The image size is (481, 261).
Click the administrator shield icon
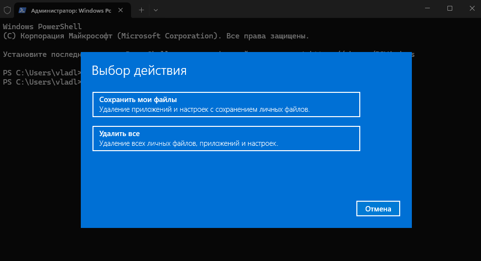pos(7,10)
